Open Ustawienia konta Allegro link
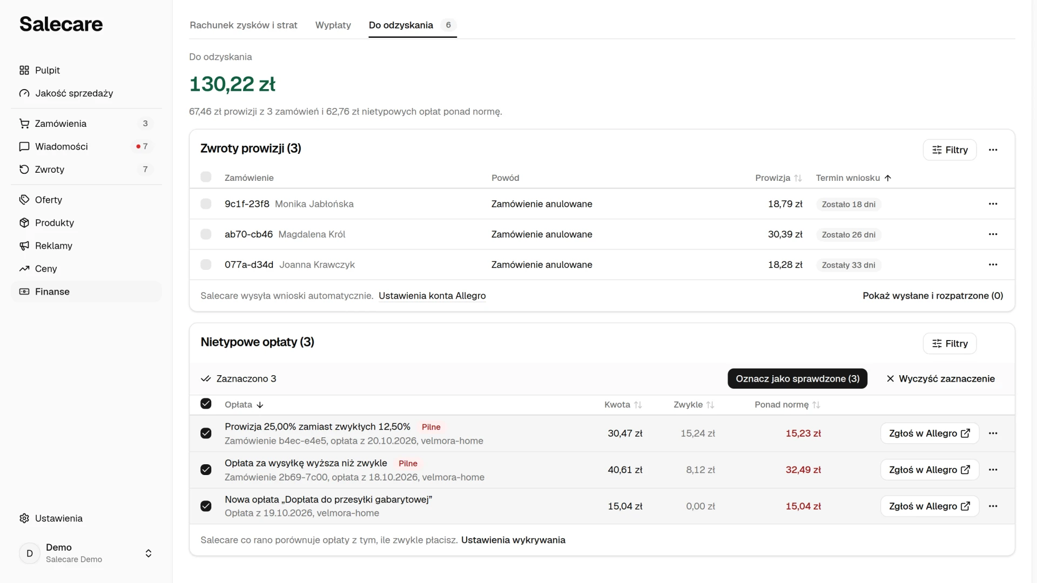1037x583 pixels. tap(432, 296)
